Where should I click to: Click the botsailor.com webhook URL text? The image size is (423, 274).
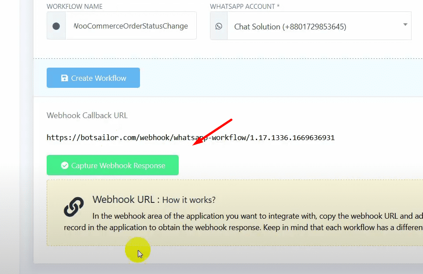click(190, 138)
